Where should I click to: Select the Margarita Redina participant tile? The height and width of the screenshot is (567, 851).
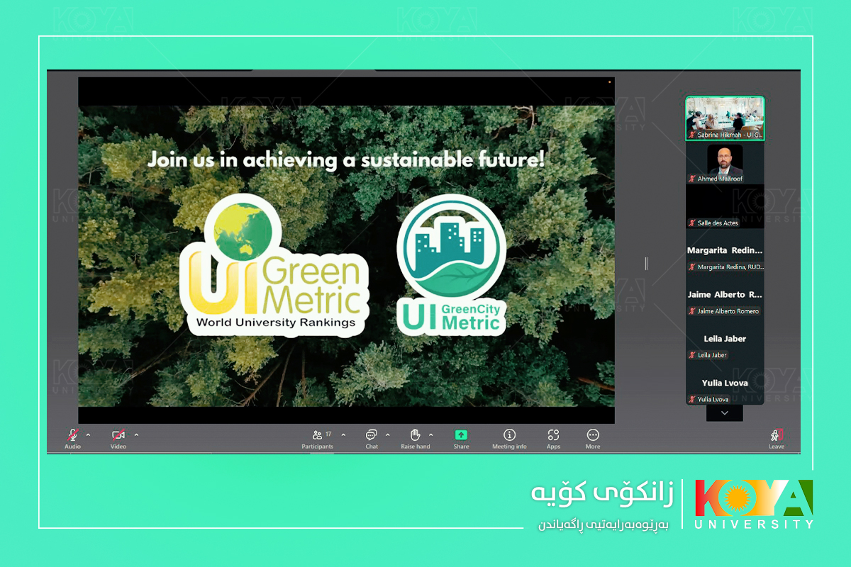click(x=725, y=252)
